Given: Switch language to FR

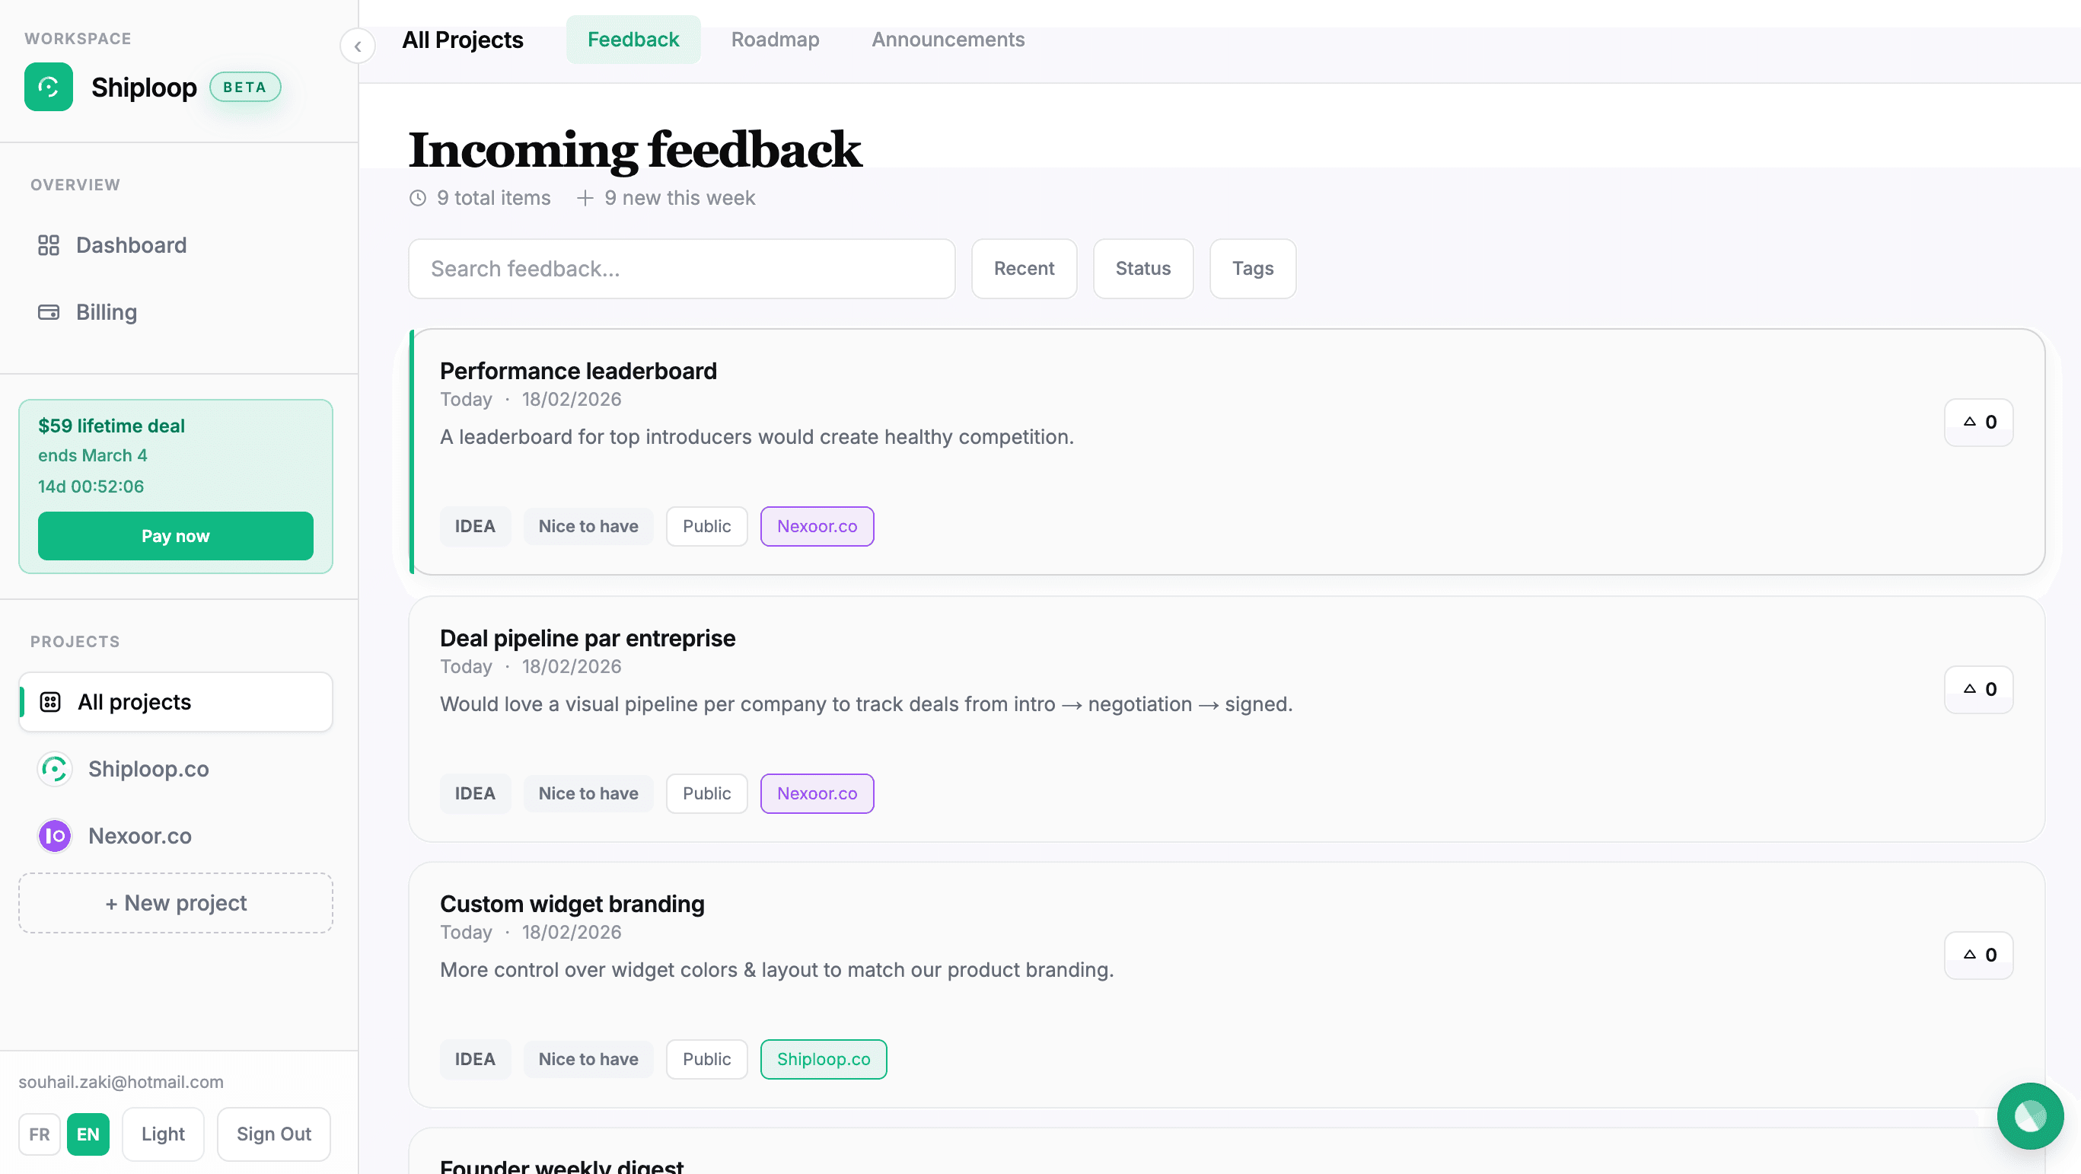Looking at the screenshot, I should click(40, 1134).
